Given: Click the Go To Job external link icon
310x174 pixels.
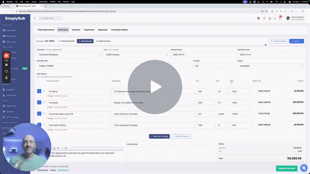Looking at the screenshot, I should (x=117, y=50).
